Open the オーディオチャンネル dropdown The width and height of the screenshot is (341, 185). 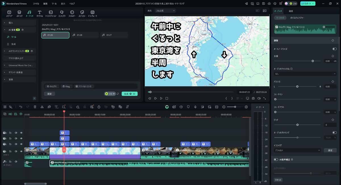pos(305,74)
